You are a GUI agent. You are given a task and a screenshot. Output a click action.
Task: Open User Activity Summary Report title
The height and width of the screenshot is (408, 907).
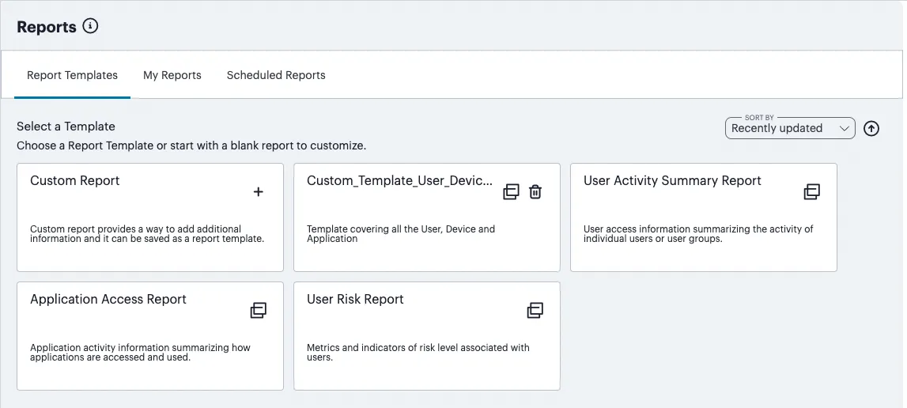point(672,180)
